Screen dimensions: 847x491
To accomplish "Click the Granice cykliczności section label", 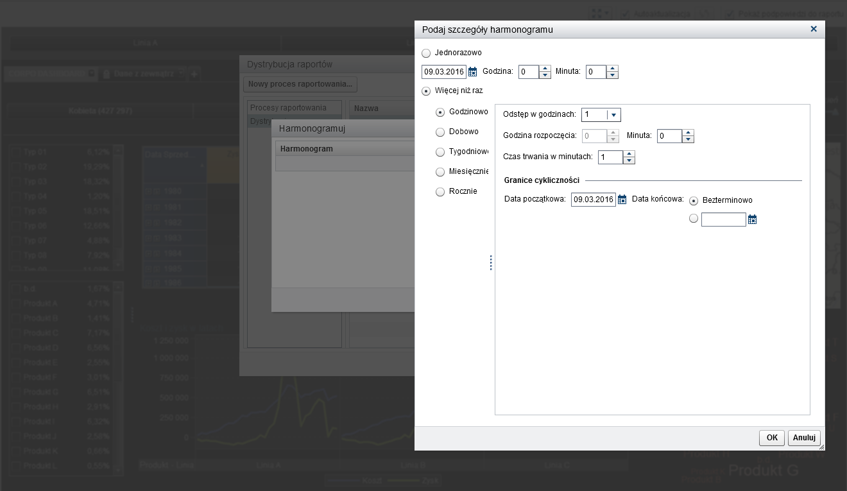I will (x=542, y=180).
